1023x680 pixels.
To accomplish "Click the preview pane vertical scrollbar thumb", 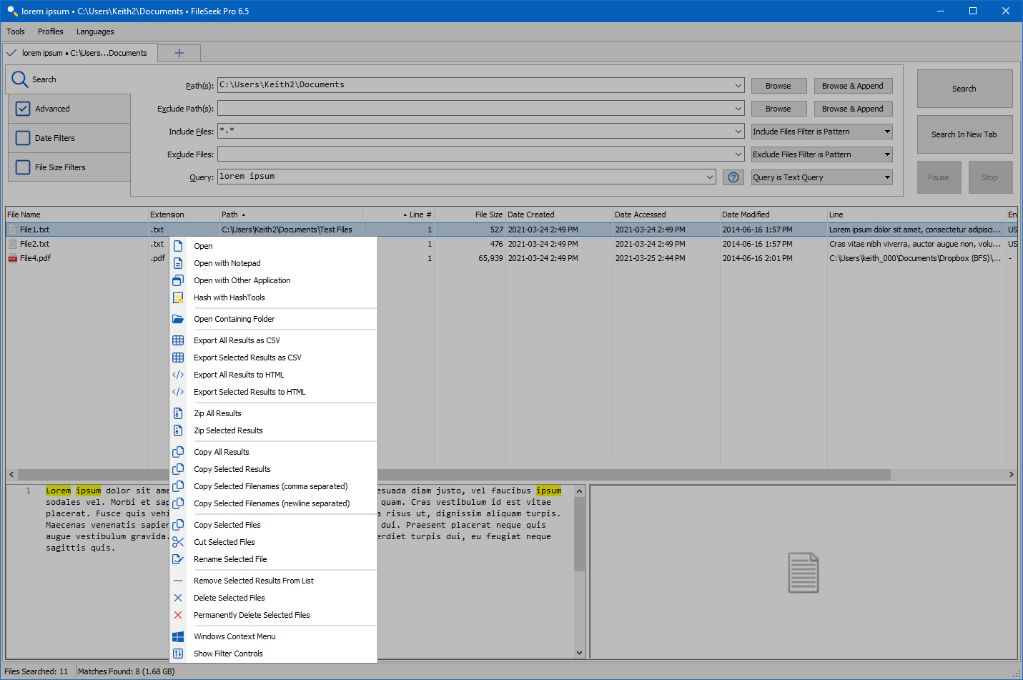I will 579,534.
